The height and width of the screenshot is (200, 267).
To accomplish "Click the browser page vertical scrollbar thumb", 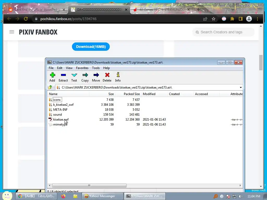I will coord(261,63).
